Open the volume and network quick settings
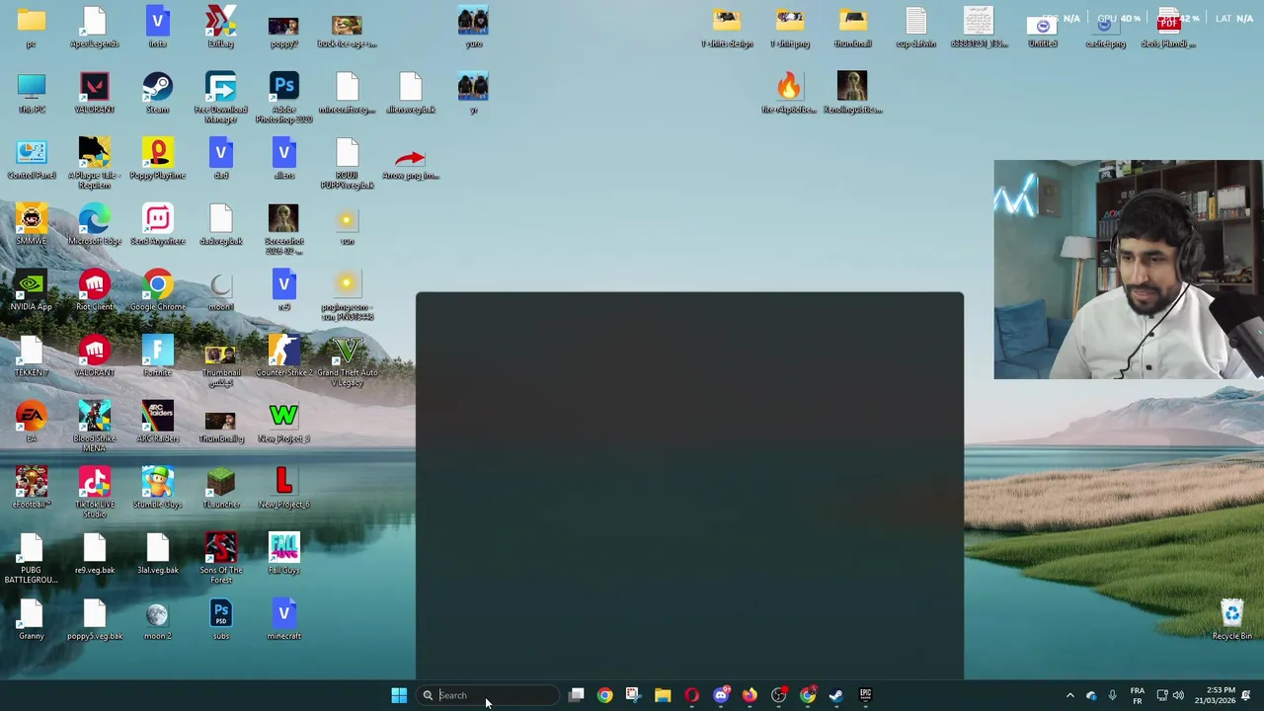 1172,695
